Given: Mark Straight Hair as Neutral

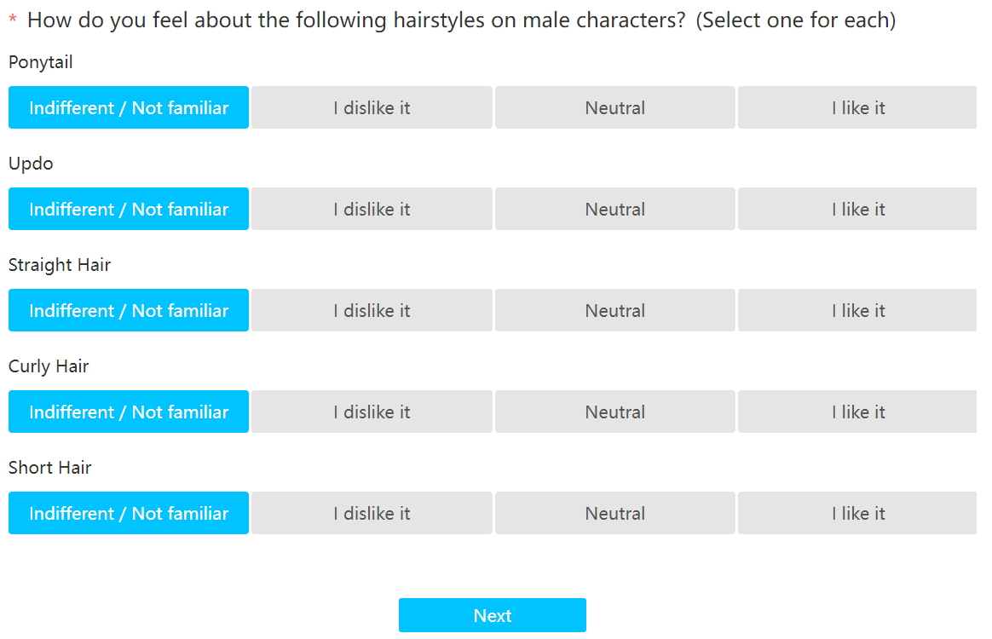Looking at the screenshot, I should (614, 310).
